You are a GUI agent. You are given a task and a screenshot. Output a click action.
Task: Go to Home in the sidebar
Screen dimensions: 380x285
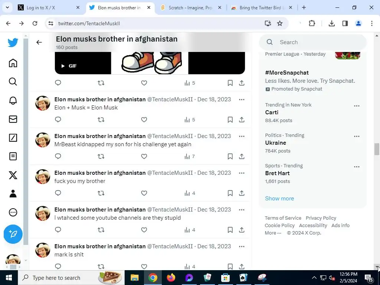pyautogui.click(x=13, y=63)
